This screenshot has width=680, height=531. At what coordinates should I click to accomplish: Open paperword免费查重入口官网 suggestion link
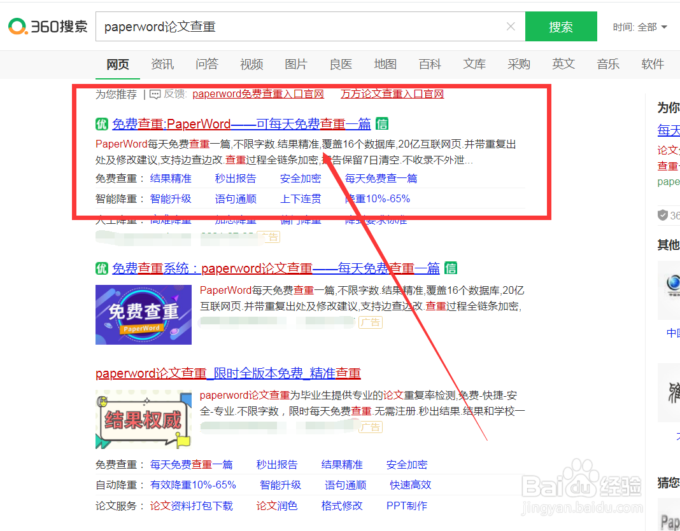point(258,93)
